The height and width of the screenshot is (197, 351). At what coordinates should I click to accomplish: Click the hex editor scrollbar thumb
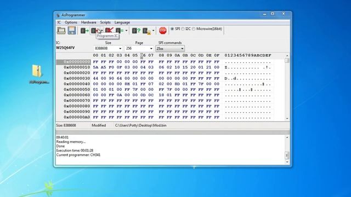[287, 61]
